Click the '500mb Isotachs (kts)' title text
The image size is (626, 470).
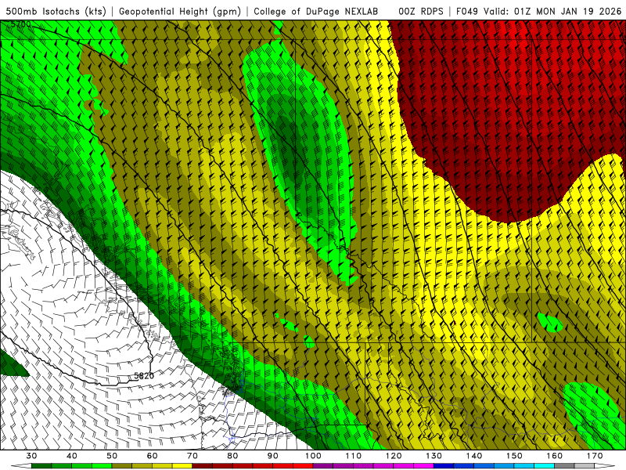[56, 12]
